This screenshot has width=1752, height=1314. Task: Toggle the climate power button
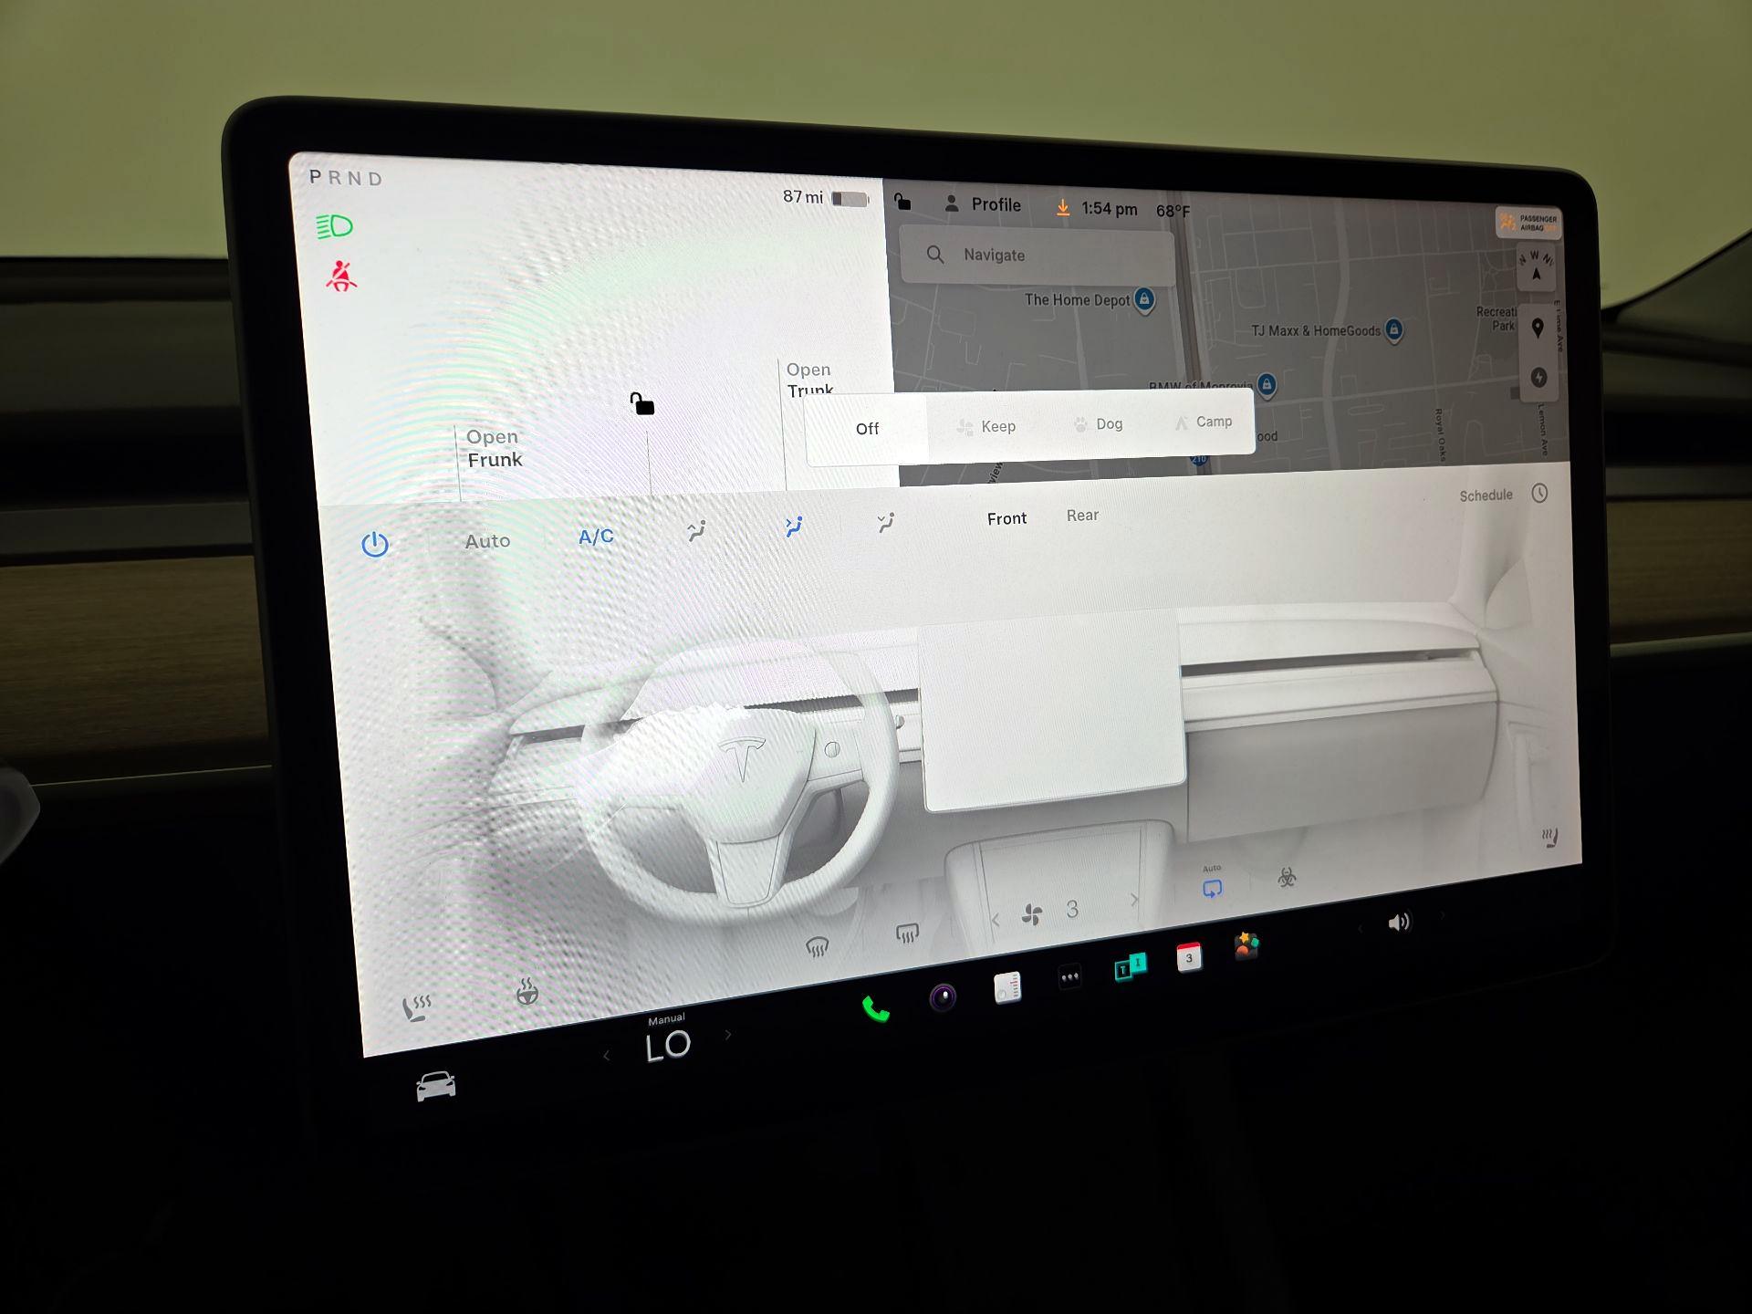376,543
